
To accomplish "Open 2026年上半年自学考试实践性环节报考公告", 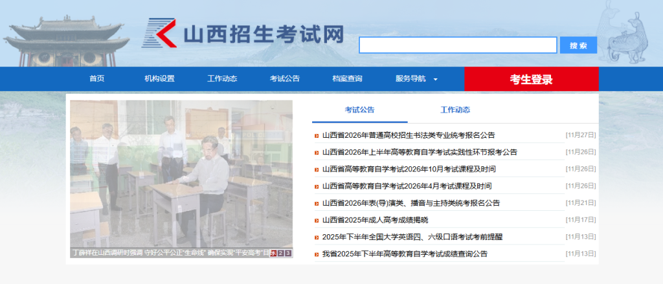I will [420, 152].
